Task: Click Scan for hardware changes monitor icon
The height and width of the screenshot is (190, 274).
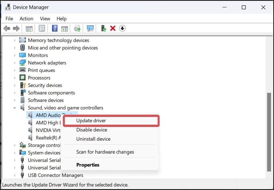Action: (90, 28)
